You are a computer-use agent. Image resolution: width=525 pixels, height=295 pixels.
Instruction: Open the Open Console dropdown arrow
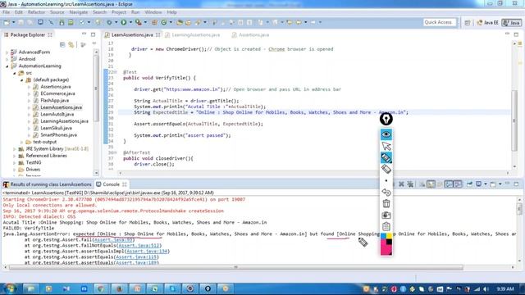(500, 184)
